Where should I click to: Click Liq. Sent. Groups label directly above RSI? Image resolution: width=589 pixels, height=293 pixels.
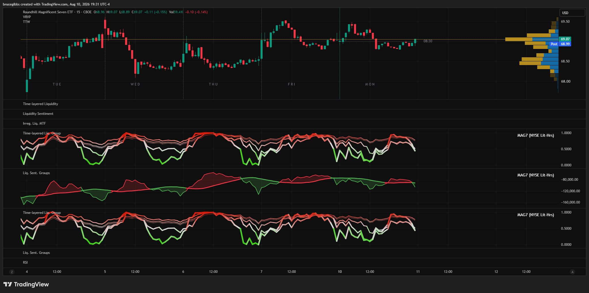coord(37,253)
